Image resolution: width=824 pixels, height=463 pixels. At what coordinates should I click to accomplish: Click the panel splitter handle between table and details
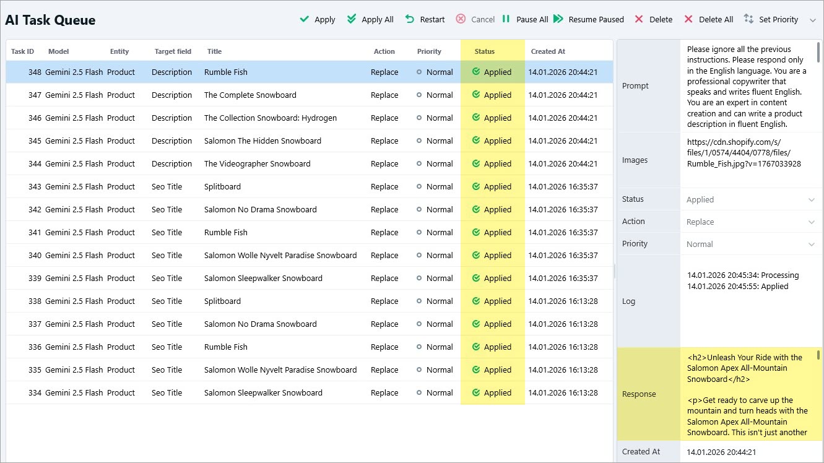pos(615,271)
